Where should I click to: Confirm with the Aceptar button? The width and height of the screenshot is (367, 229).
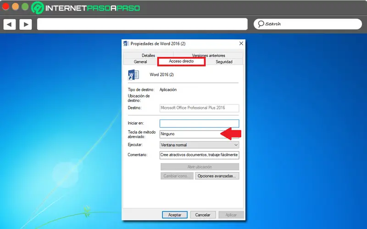tap(175, 215)
